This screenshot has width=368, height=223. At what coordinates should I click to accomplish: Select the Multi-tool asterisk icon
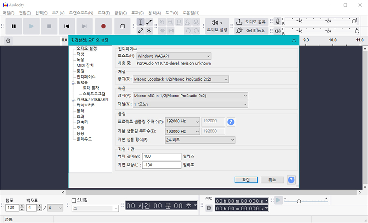tap(149, 30)
